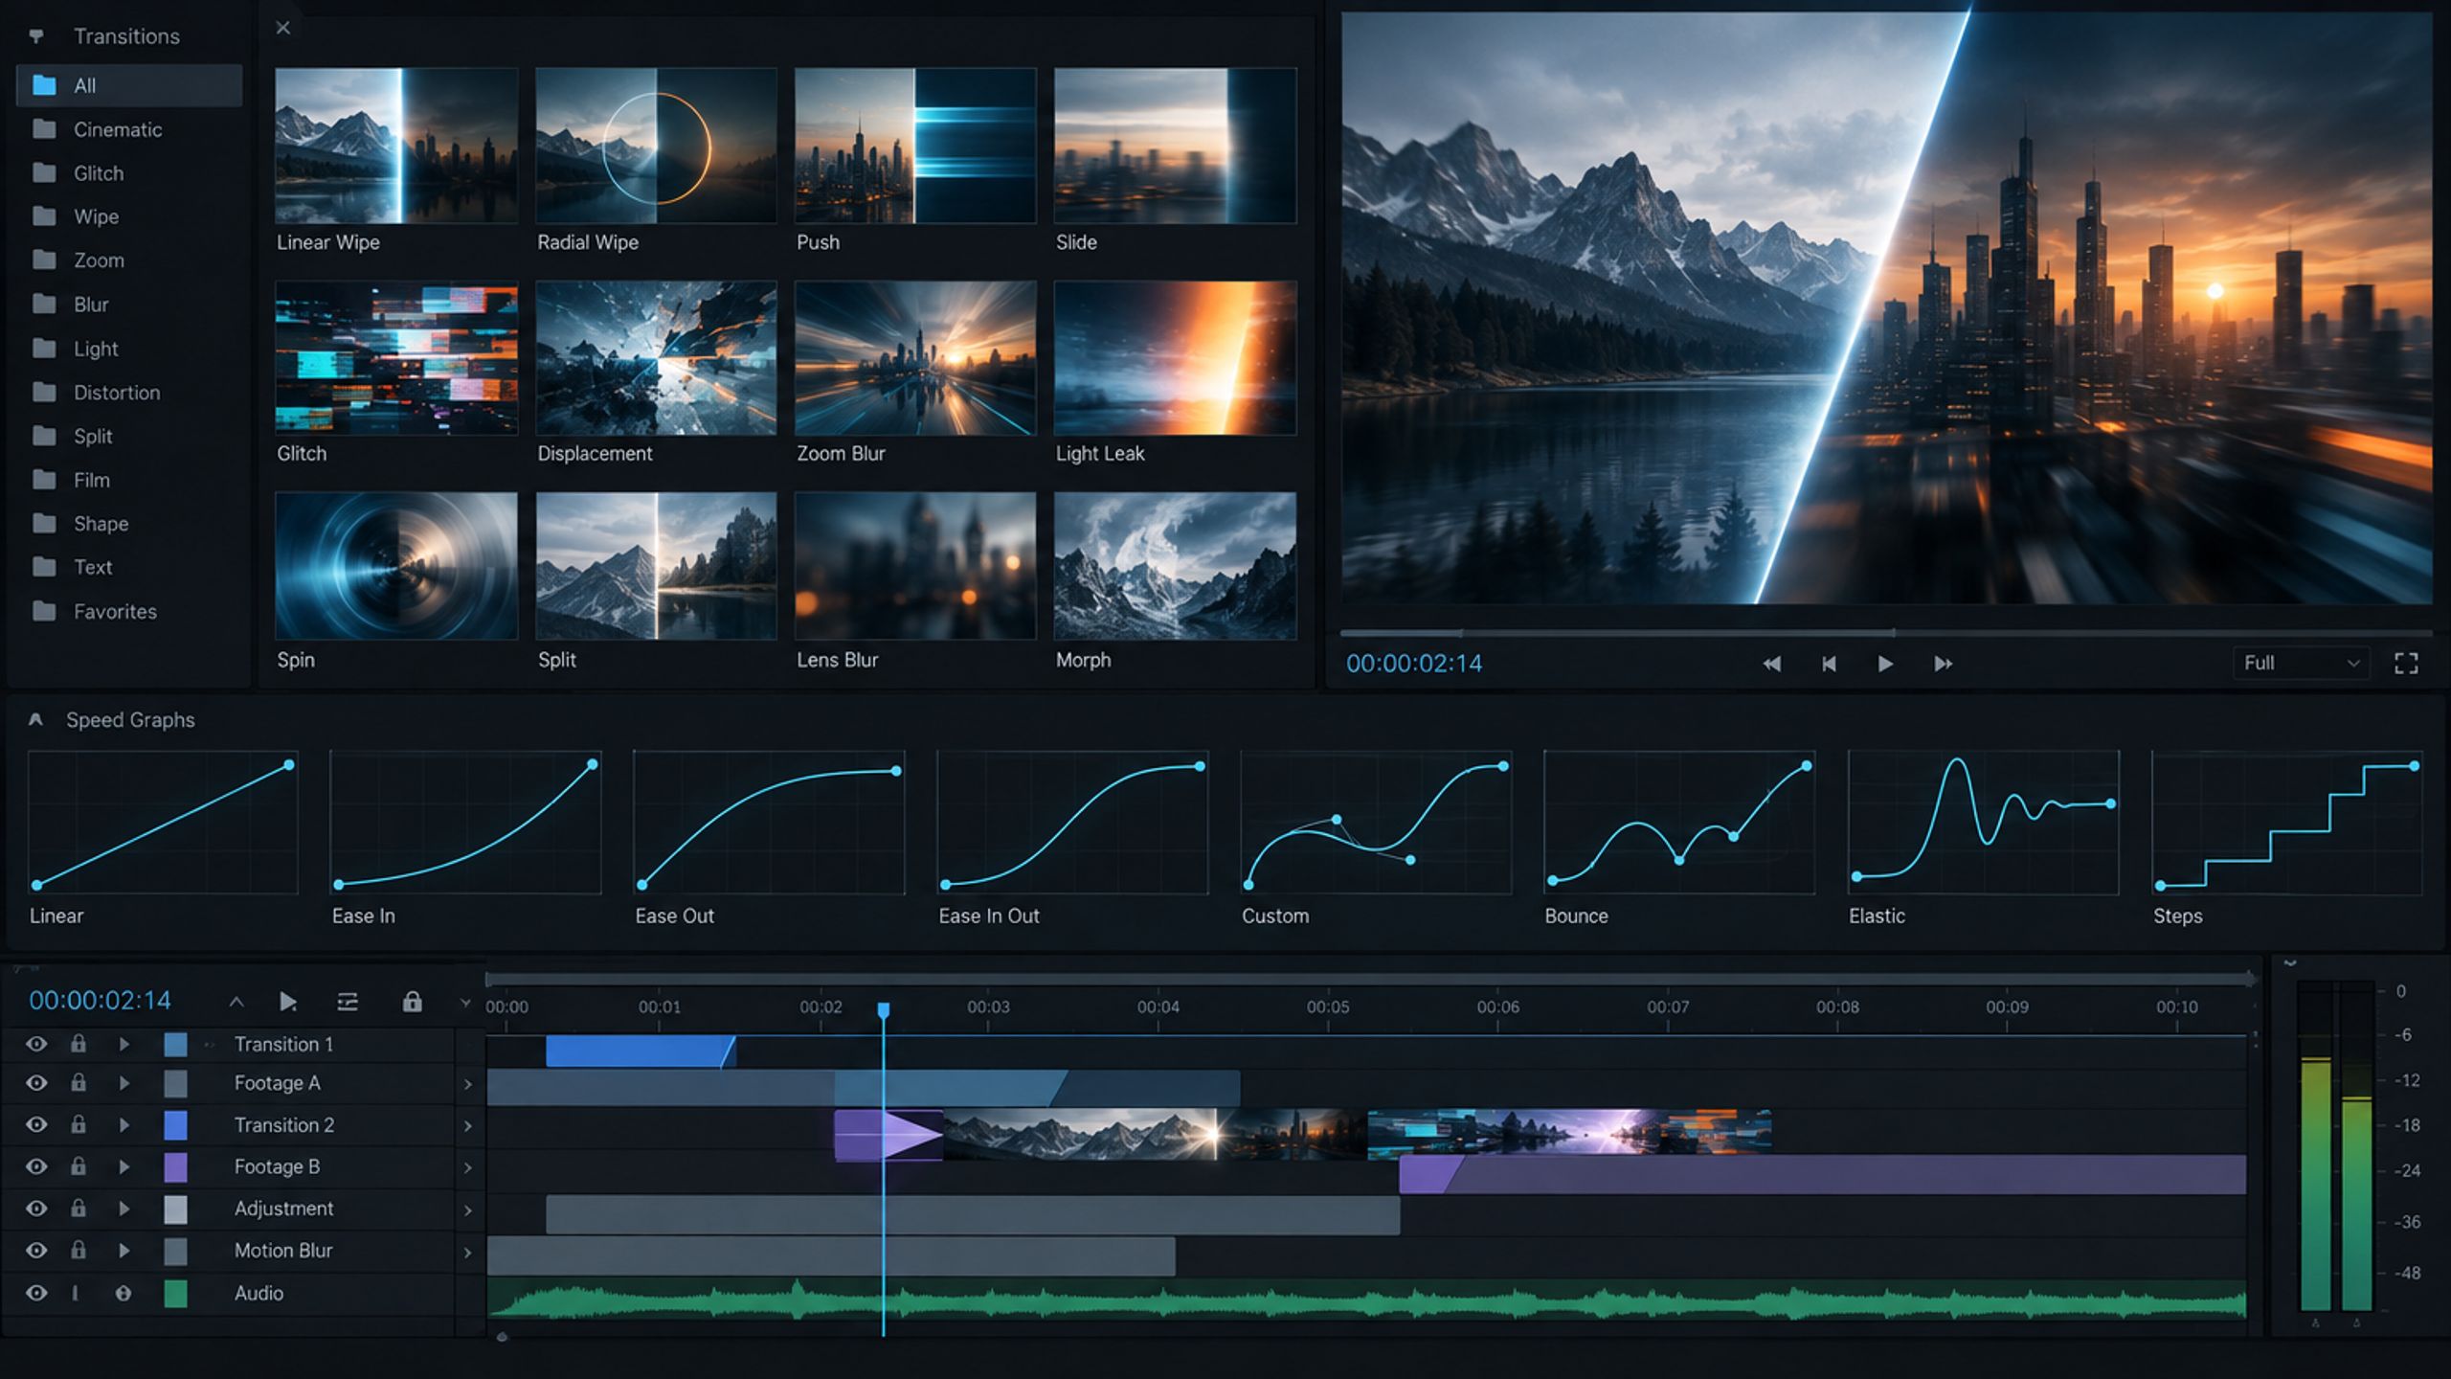Click the timeline header lock icon
2451x1379 pixels.
412,1002
